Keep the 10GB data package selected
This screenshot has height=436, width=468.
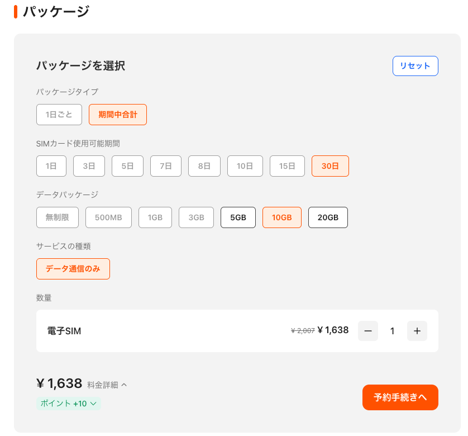(281, 217)
